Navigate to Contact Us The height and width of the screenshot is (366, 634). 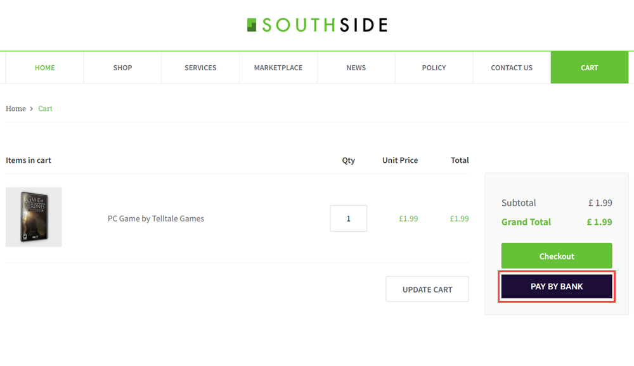click(x=512, y=68)
